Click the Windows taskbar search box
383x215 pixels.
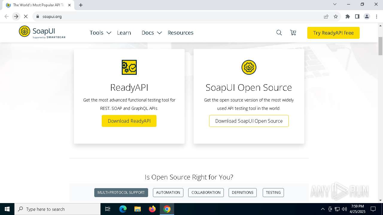click(57, 209)
